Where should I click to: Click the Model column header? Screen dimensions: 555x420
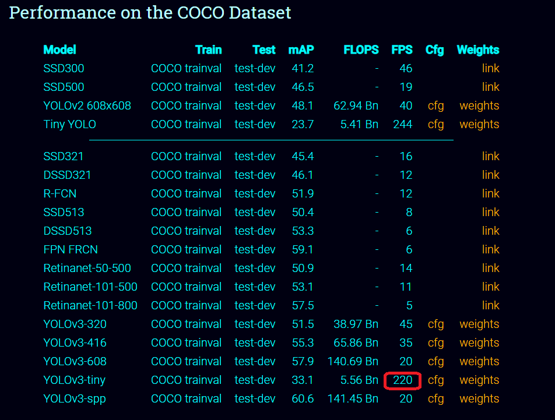(60, 50)
